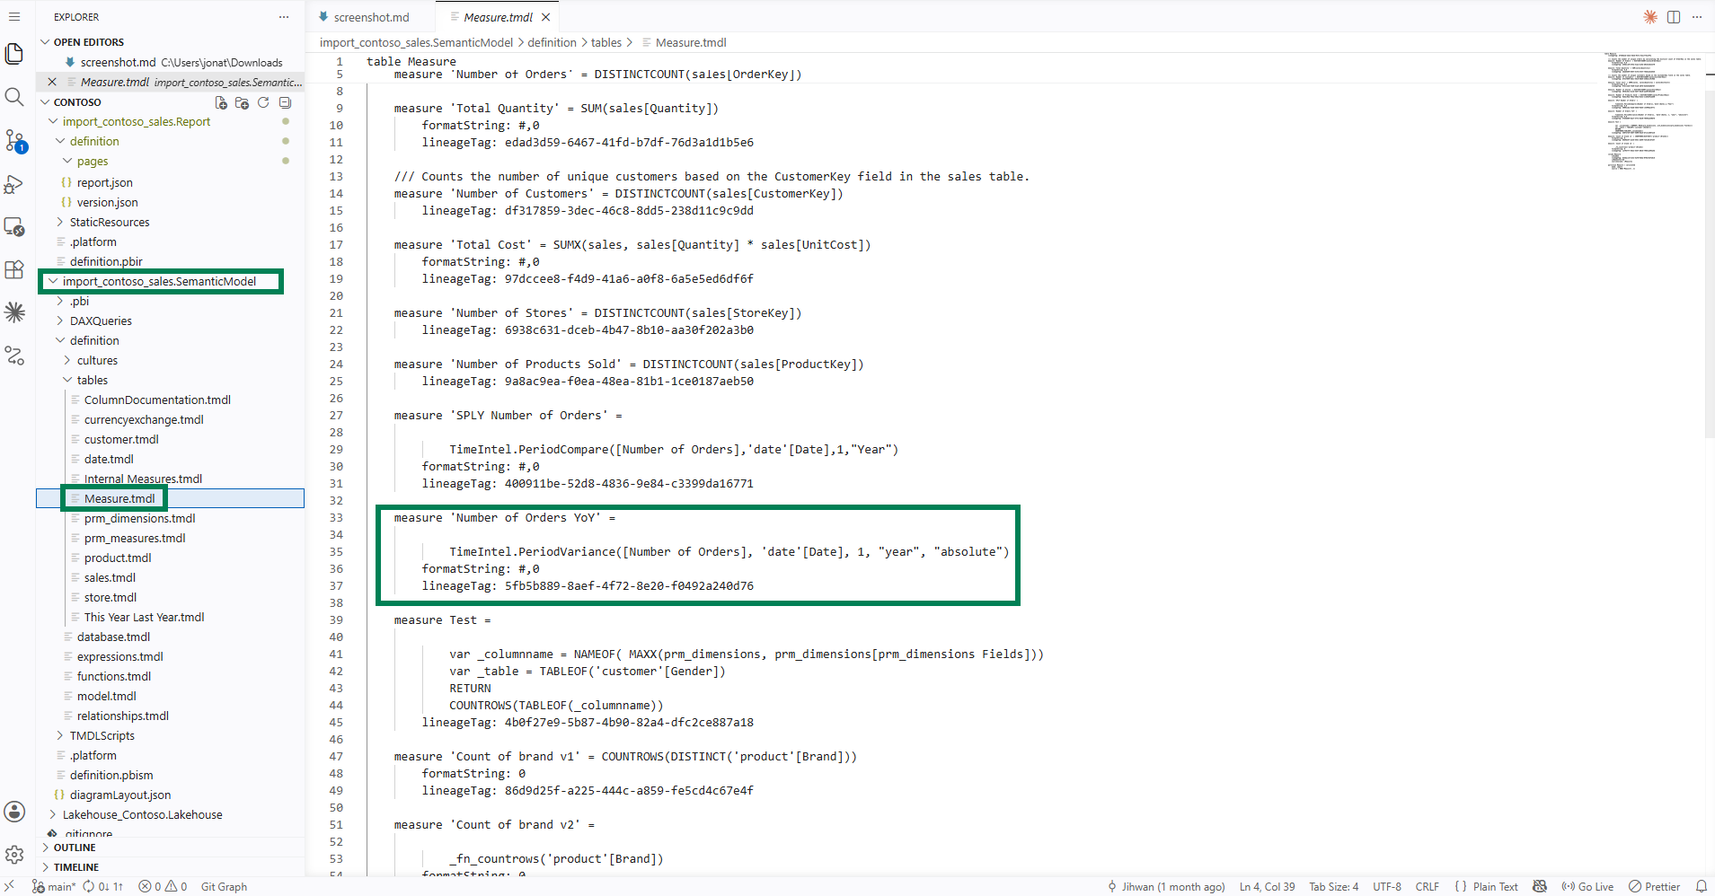Open sales.tmdl file in tree

tap(110, 577)
